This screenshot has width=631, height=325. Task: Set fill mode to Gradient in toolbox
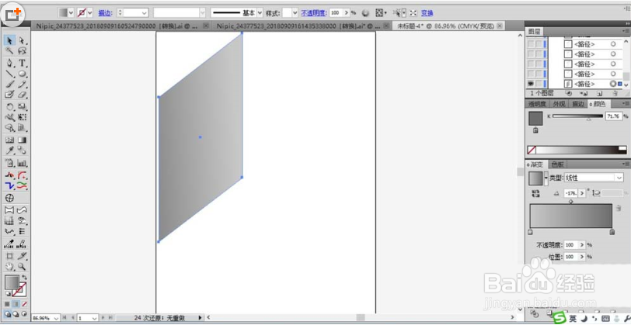point(16,304)
